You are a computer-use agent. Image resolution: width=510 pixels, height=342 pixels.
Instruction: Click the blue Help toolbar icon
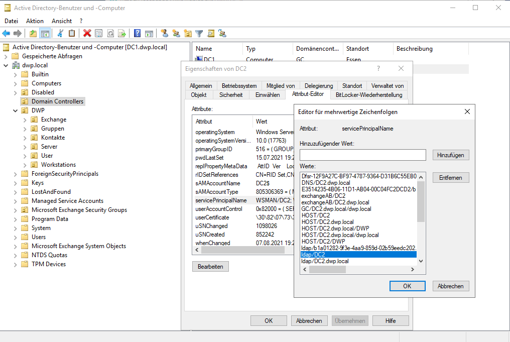click(137, 34)
